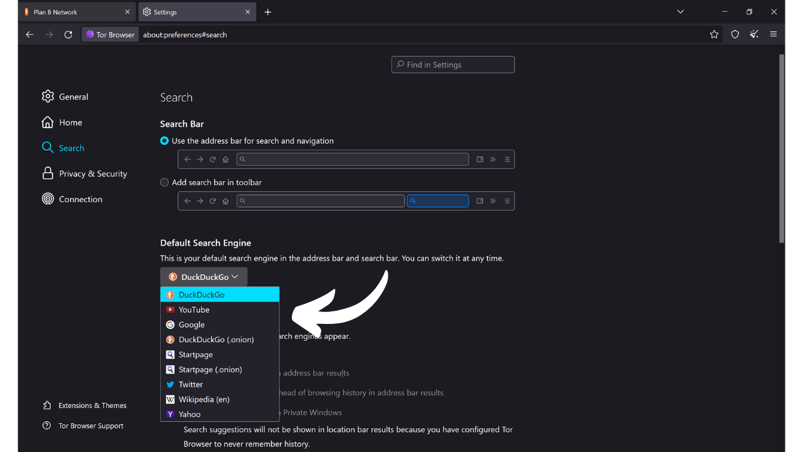
Task: Bookmark this page with the star icon
Action: tap(714, 35)
